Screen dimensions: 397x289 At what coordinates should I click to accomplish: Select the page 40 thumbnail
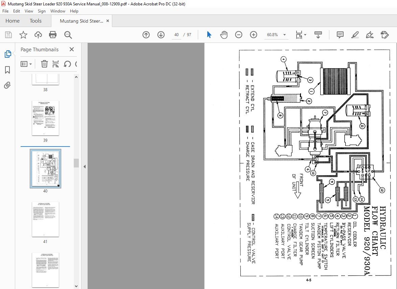point(45,168)
